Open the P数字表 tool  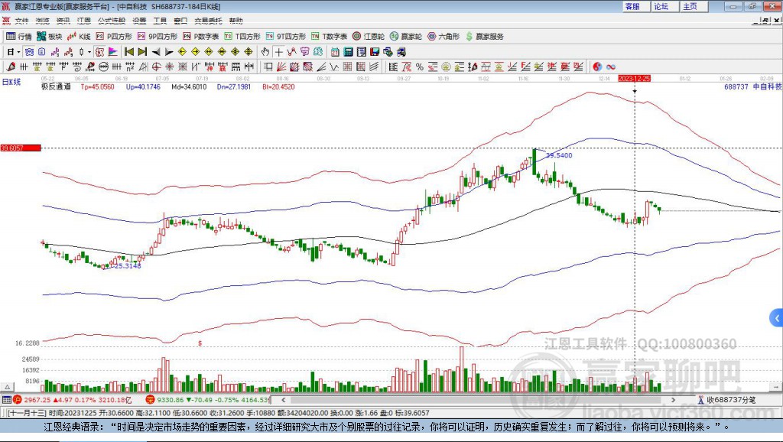click(201, 37)
